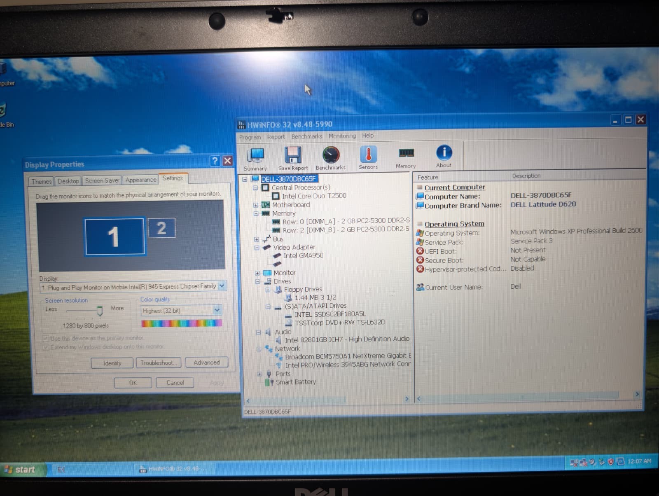Click the tree pane horizontal scrollbar right arrow
This screenshot has height=496, width=659.
(407, 399)
